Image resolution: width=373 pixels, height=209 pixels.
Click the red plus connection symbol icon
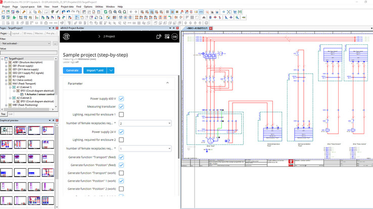[x=215, y=17]
